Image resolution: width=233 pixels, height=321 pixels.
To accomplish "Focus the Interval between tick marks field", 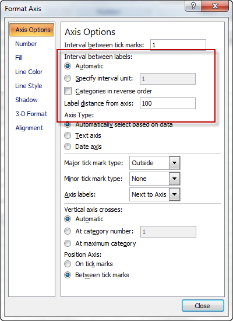I will pos(178,45).
